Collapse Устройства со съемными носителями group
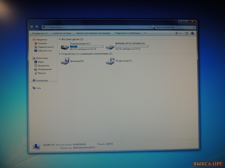This screenshot has width=225, height=168. [x=60, y=54]
